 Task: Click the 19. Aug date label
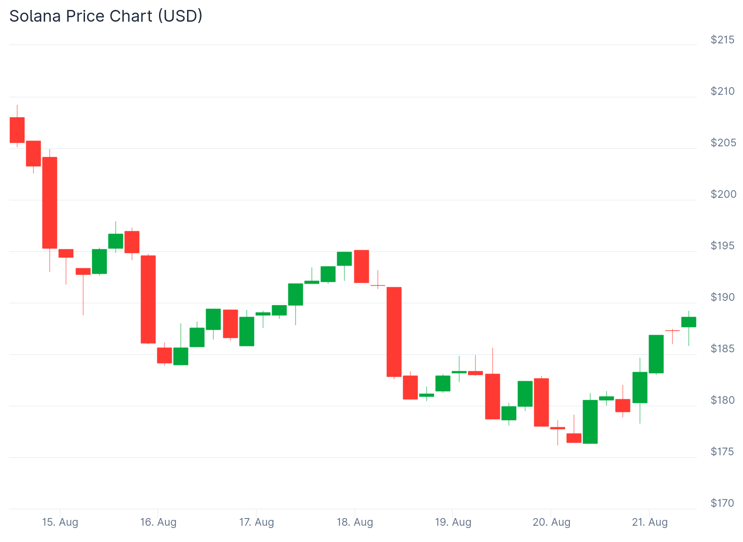pos(453,523)
